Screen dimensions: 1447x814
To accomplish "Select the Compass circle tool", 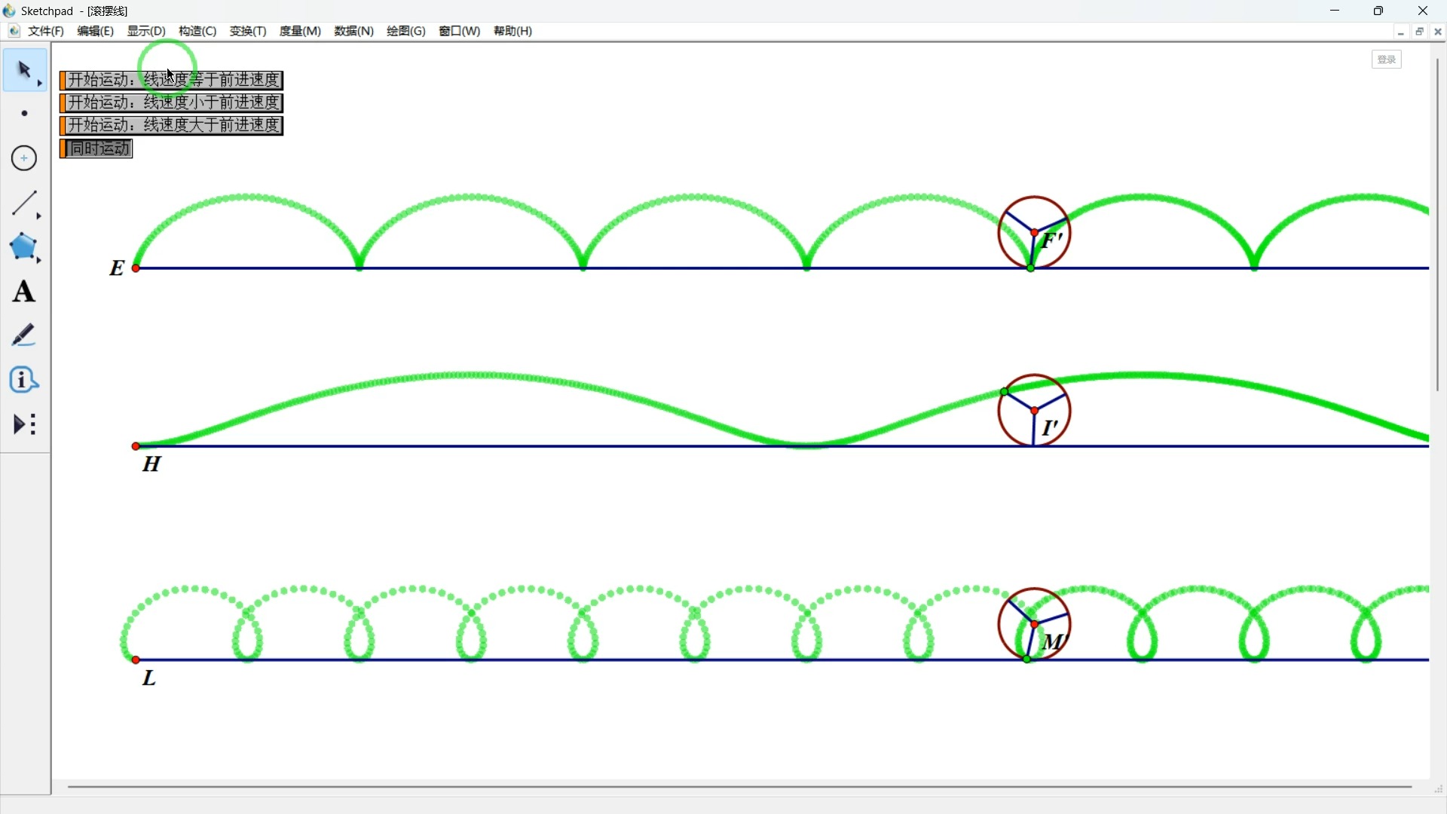I will click(24, 158).
